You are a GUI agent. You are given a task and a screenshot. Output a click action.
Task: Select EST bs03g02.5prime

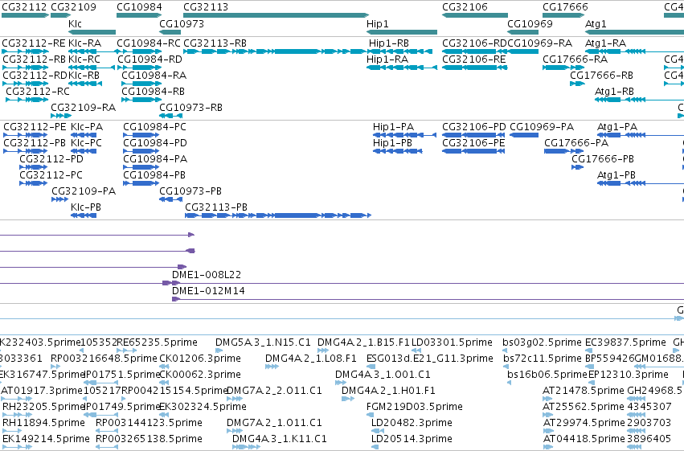[542, 342]
